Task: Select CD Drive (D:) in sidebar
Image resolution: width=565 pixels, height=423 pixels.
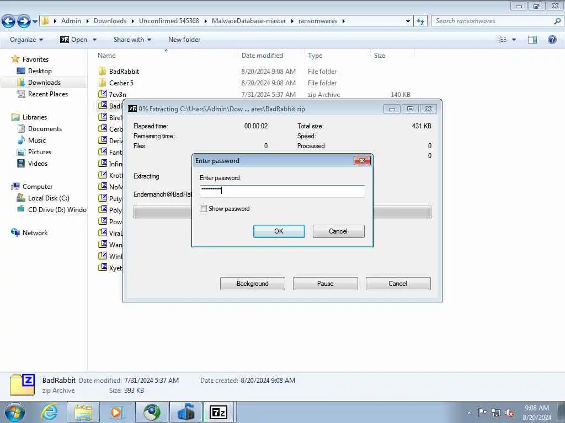Action: [57, 210]
